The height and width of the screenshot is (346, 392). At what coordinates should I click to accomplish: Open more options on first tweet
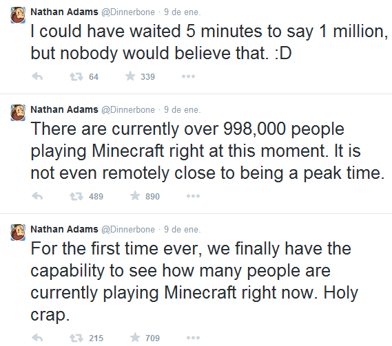(x=188, y=76)
